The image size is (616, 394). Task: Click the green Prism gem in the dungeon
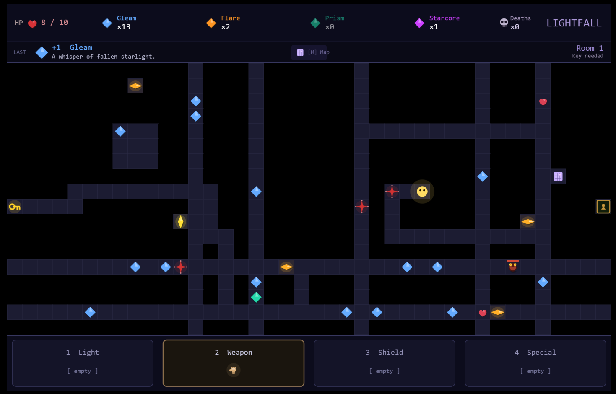coord(256,297)
